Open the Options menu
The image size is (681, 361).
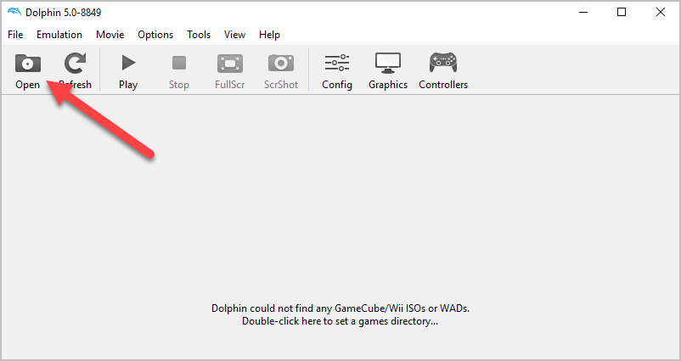(155, 35)
